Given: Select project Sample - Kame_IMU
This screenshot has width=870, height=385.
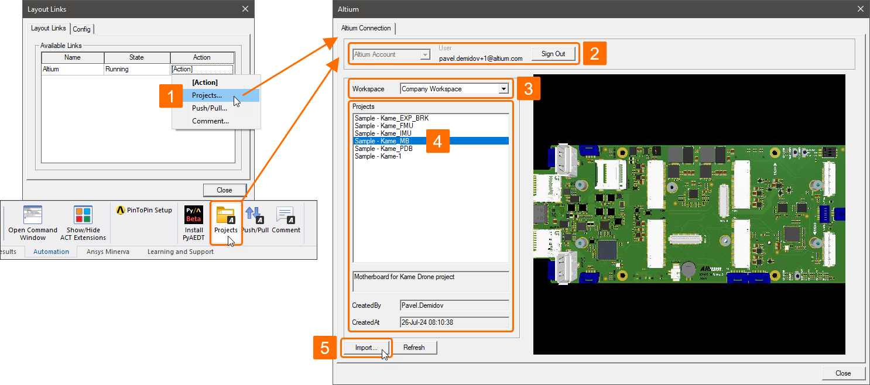Looking at the screenshot, I should pyautogui.click(x=431, y=133).
